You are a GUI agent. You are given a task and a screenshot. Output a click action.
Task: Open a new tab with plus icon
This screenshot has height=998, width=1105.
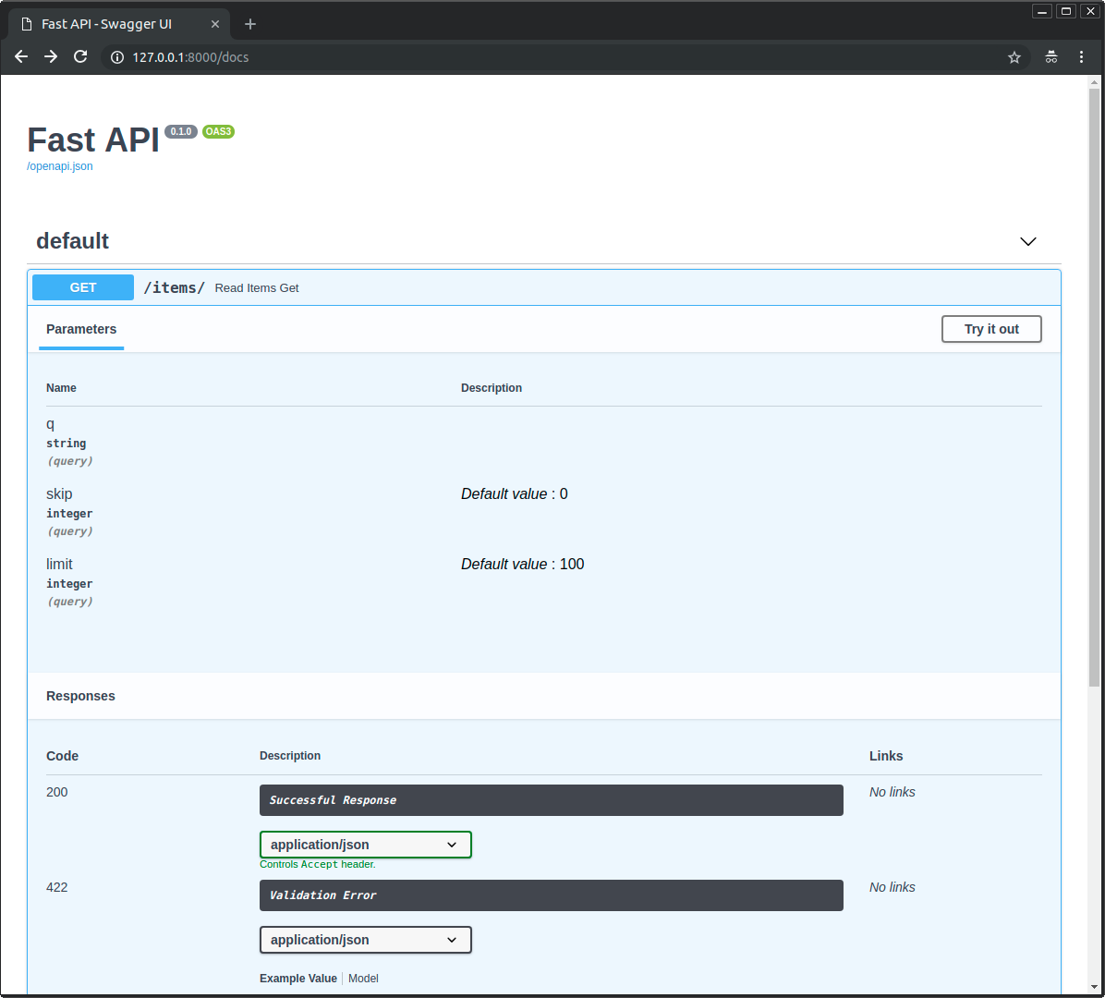[250, 24]
